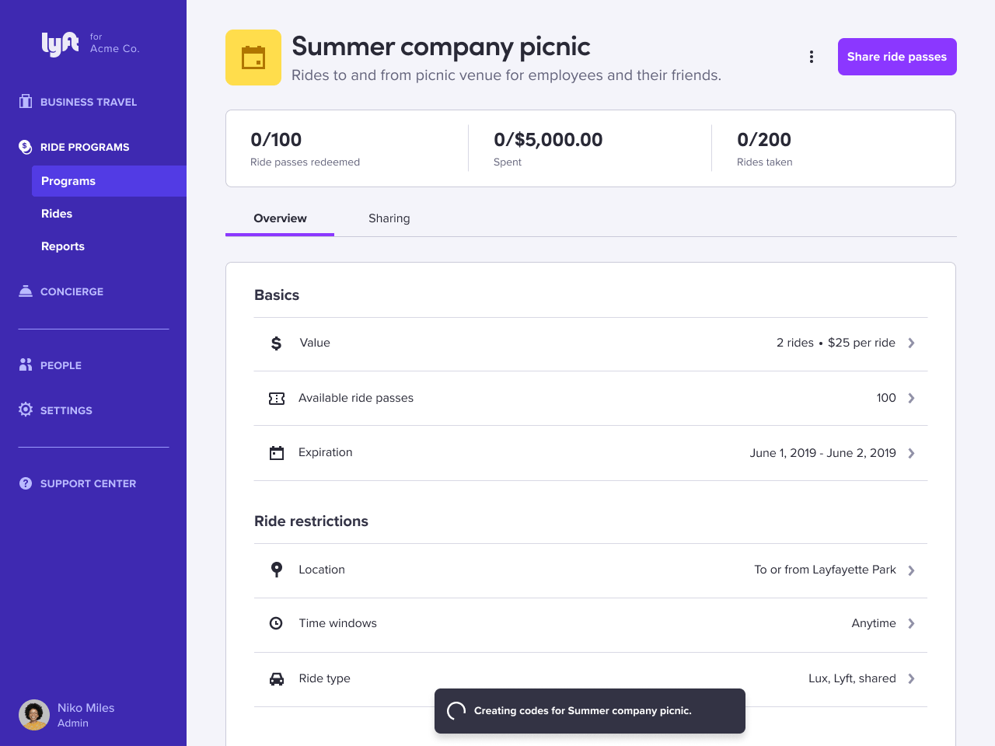
Task: Click 'June 1, 2019 - June 2, 2019' text
Action: pyautogui.click(x=822, y=453)
